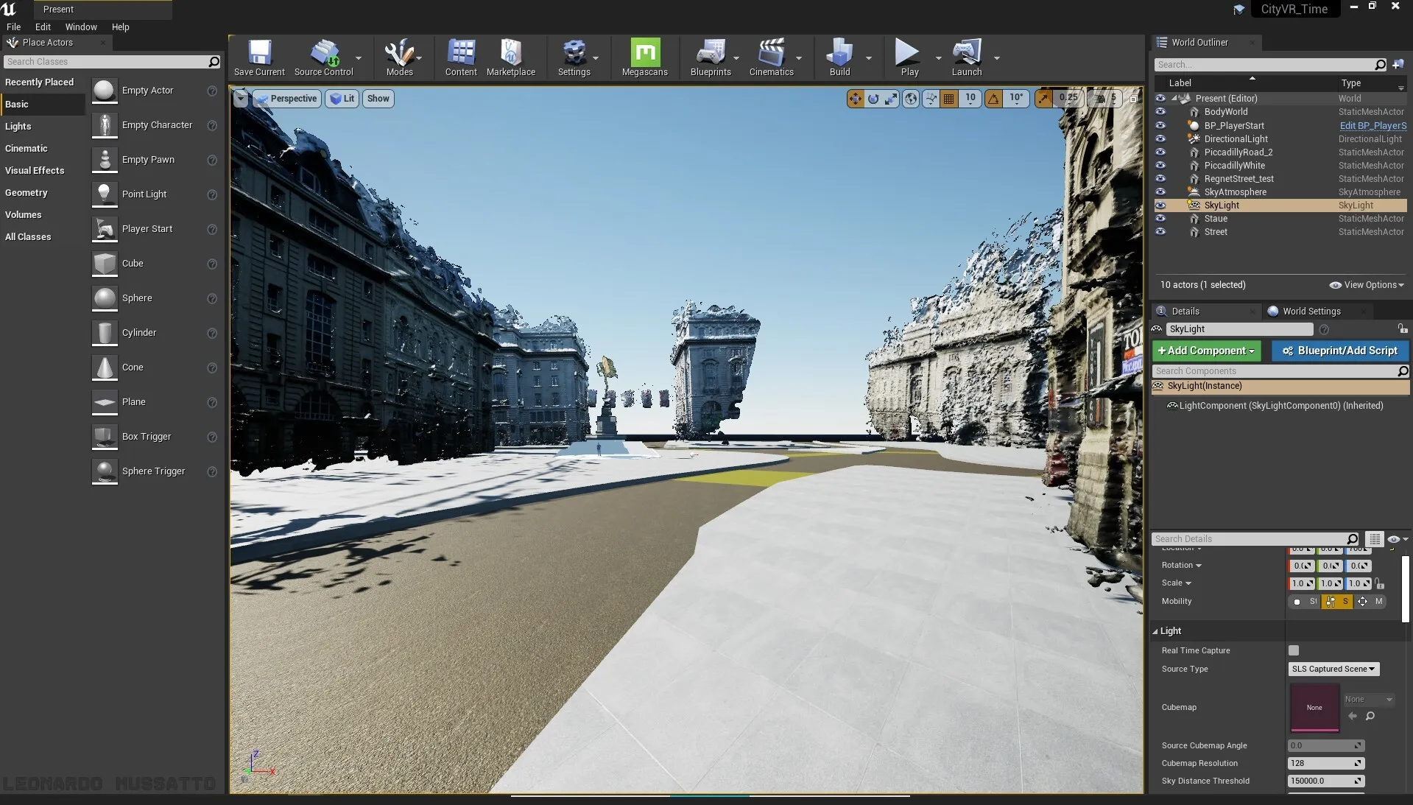The width and height of the screenshot is (1413, 805).
Task: Switch to the World Settings tab
Action: click(x=1311, y=311)
